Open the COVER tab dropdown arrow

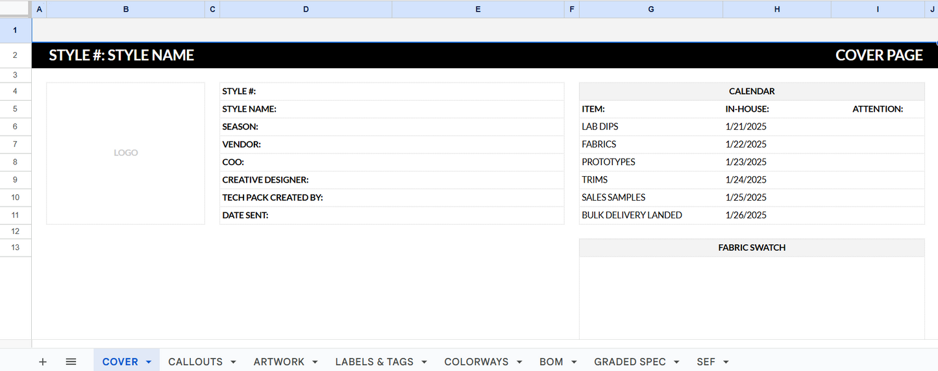tap(149, 362)
